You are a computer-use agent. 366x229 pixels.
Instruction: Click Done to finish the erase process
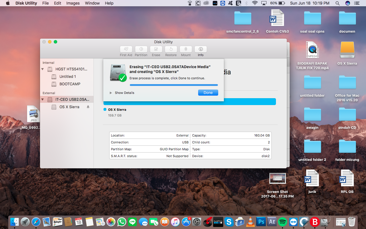point(208,92)
